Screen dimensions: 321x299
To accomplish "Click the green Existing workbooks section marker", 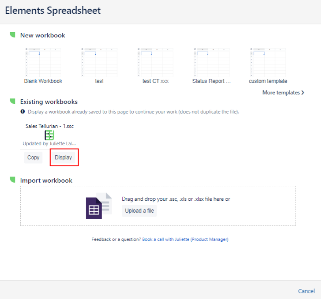I will (13, 101).
